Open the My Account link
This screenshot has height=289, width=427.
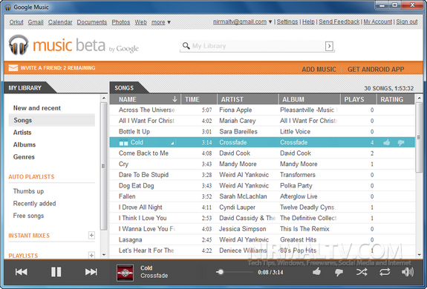click(377, 21)
